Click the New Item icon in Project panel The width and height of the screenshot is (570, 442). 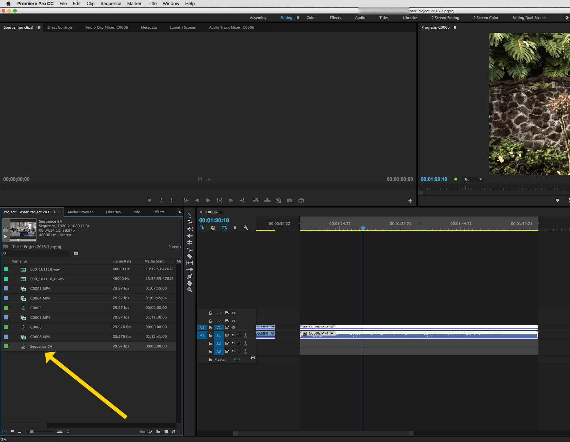[166, 432]
